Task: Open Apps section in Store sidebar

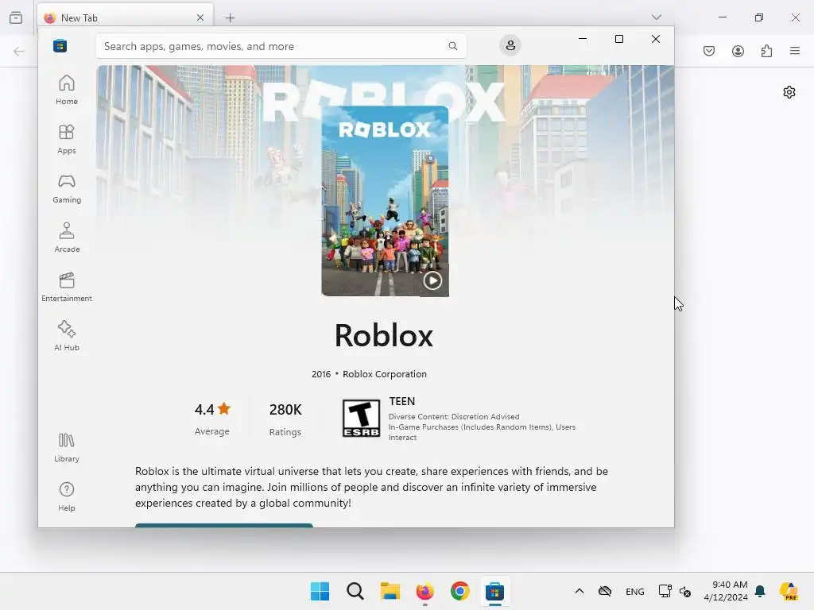Action: [x=67, y=139]
